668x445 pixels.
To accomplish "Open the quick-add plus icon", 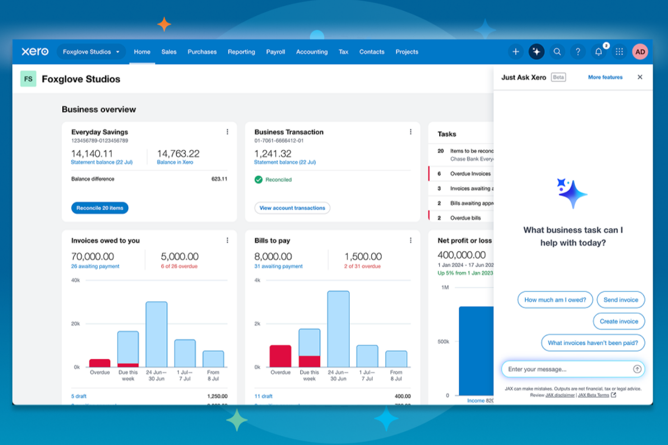I will (x=515, y=51).
